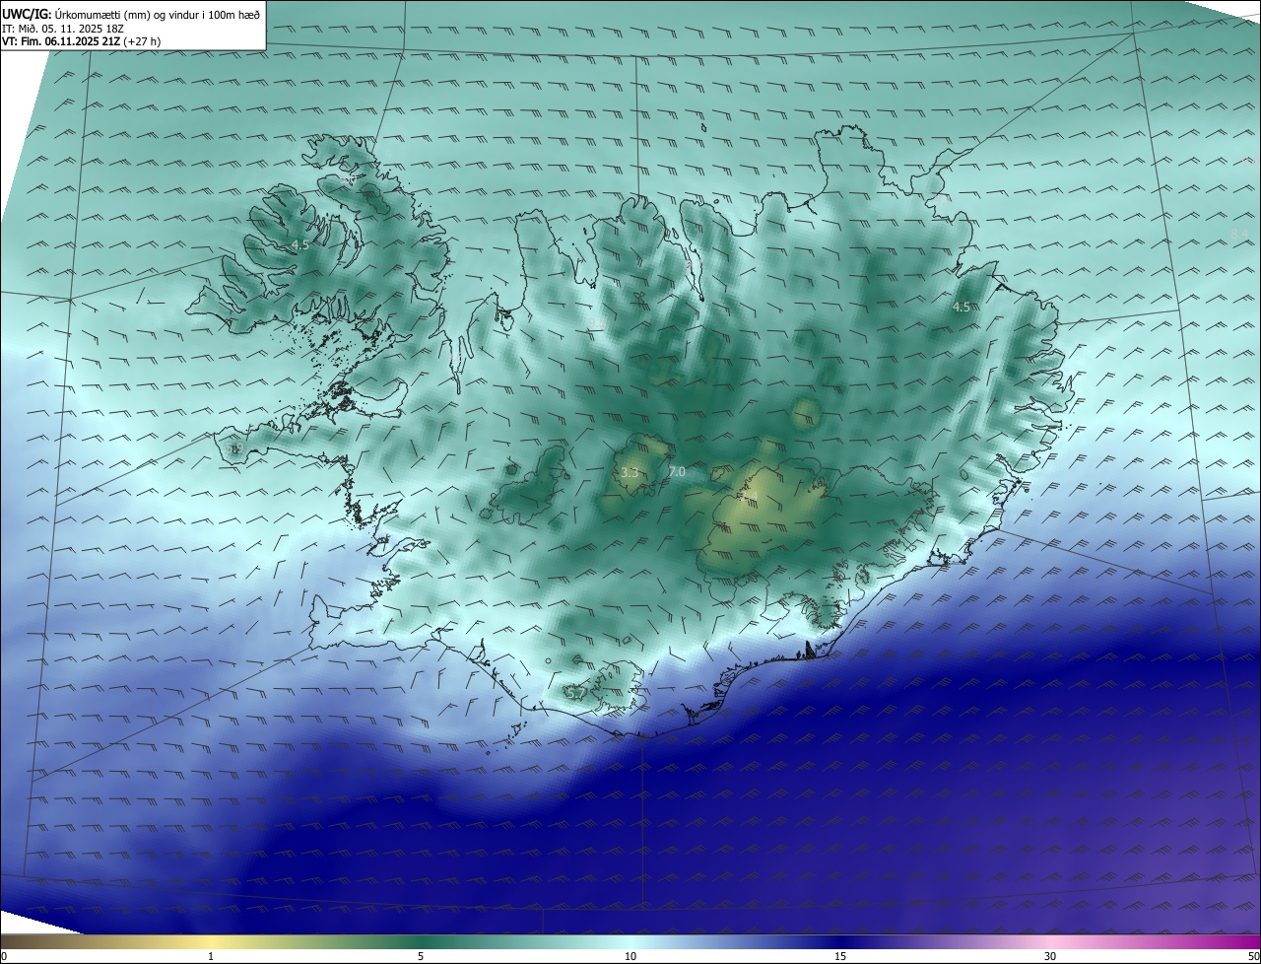Click the '1' tick label on the color scale
Screen dimensions: 1261x964
pyautogui.click(x=211, y=956)
